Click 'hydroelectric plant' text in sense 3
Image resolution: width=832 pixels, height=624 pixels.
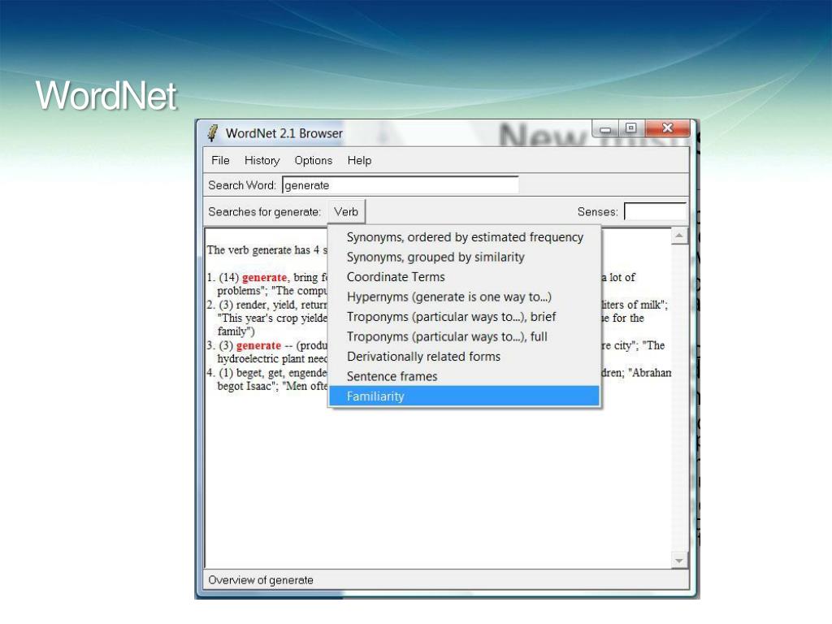tap(261, 358)
